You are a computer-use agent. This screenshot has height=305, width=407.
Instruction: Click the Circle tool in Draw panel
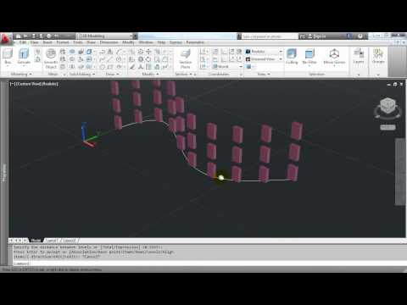tap(119, 59)
